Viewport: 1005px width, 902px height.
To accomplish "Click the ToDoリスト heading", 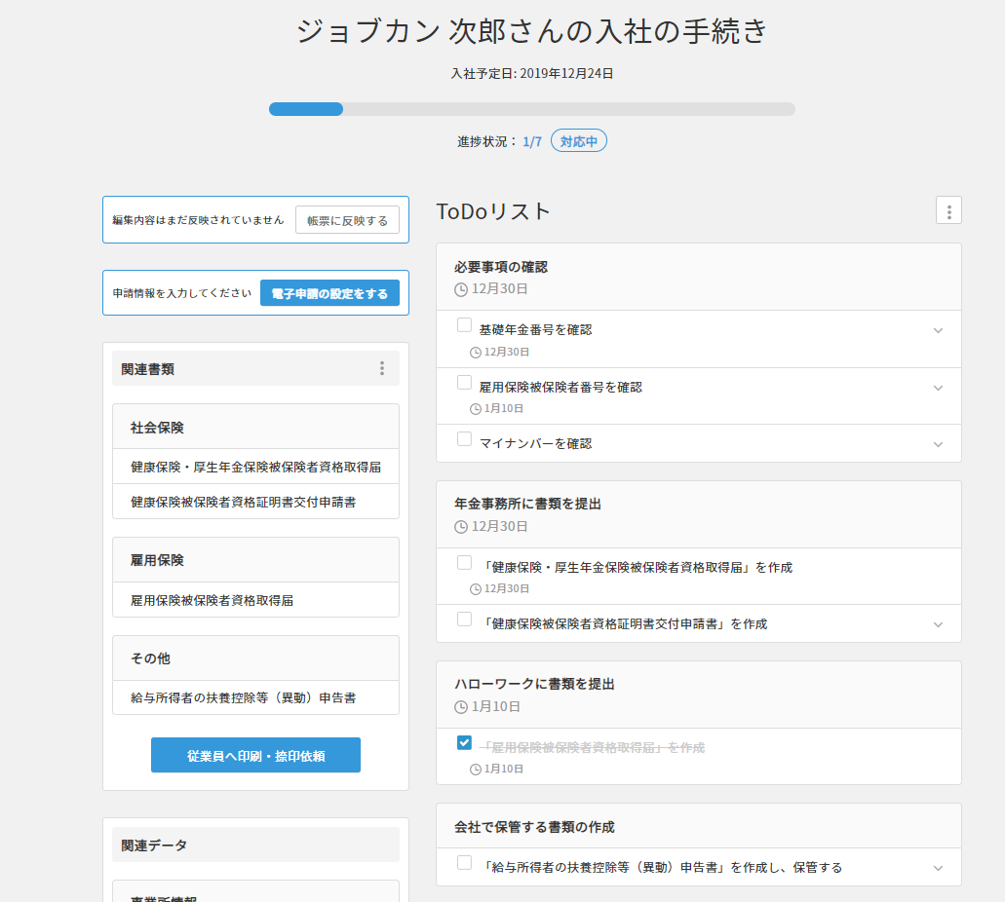I will coord(493,211).
